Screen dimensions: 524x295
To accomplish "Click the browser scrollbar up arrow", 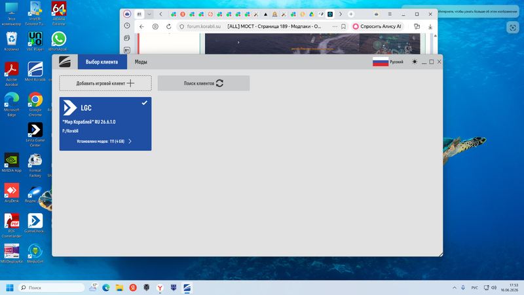I will [x=435, y=36].
